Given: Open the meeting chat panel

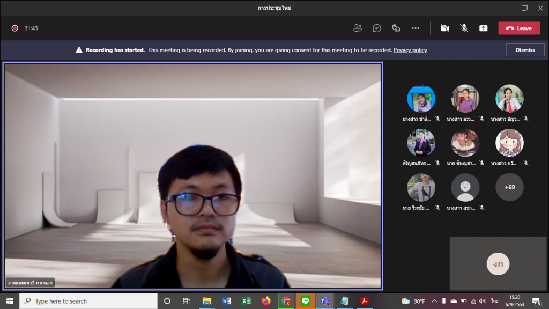Looking at the screenshot, I should (377, 28).
